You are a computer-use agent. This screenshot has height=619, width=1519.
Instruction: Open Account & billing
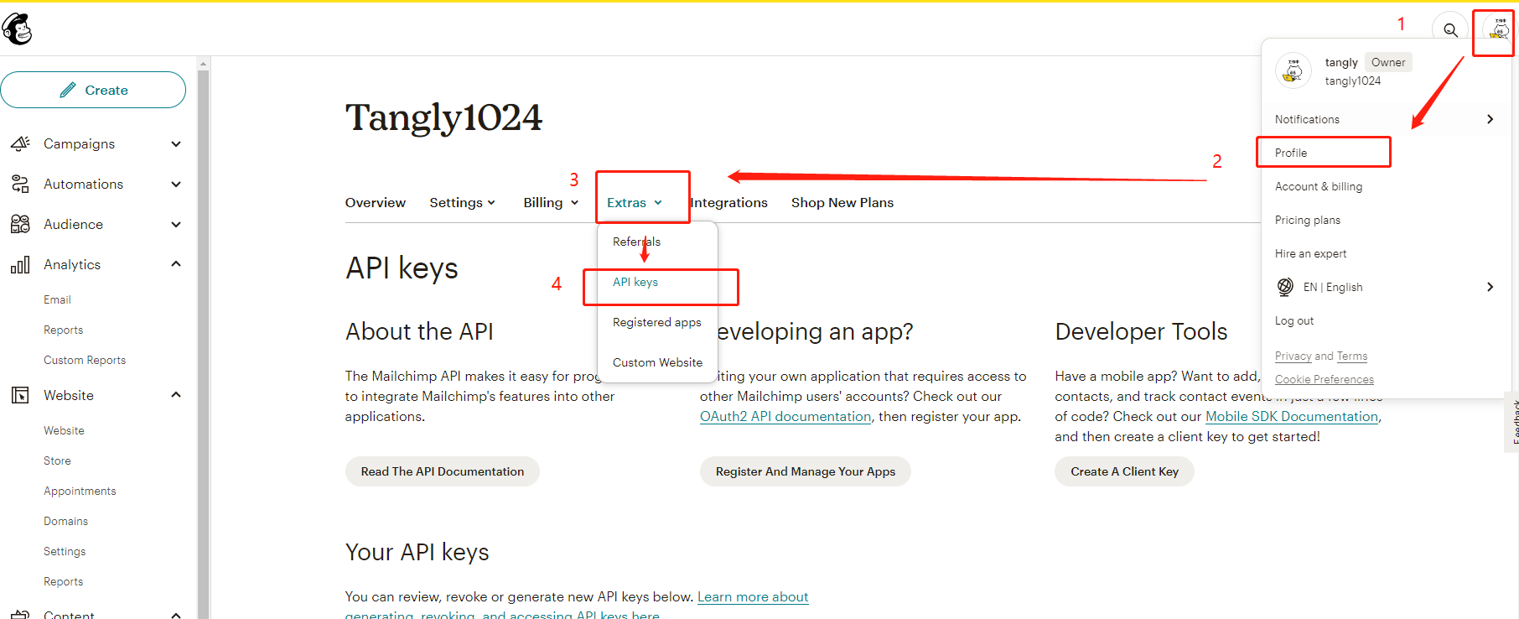click(x=1319, y=186)
